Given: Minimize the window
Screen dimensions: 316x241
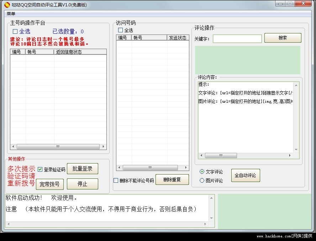Looking at the screenshot, I should tap(280, 4).
